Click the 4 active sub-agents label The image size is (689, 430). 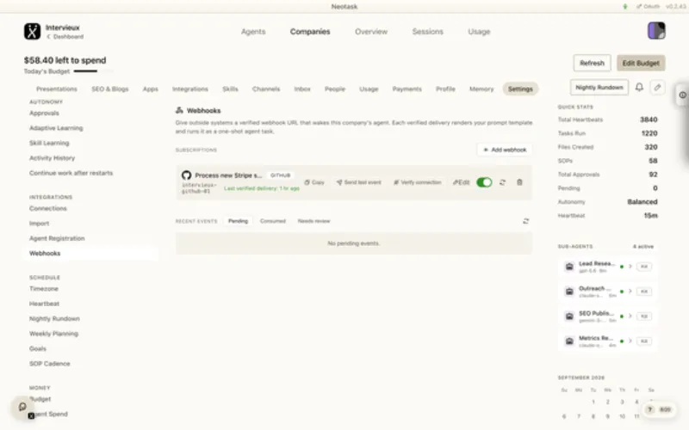tap(643, 247)
